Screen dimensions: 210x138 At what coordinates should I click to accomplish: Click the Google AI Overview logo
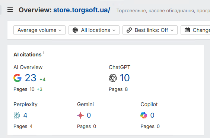(x=17, y=78)
